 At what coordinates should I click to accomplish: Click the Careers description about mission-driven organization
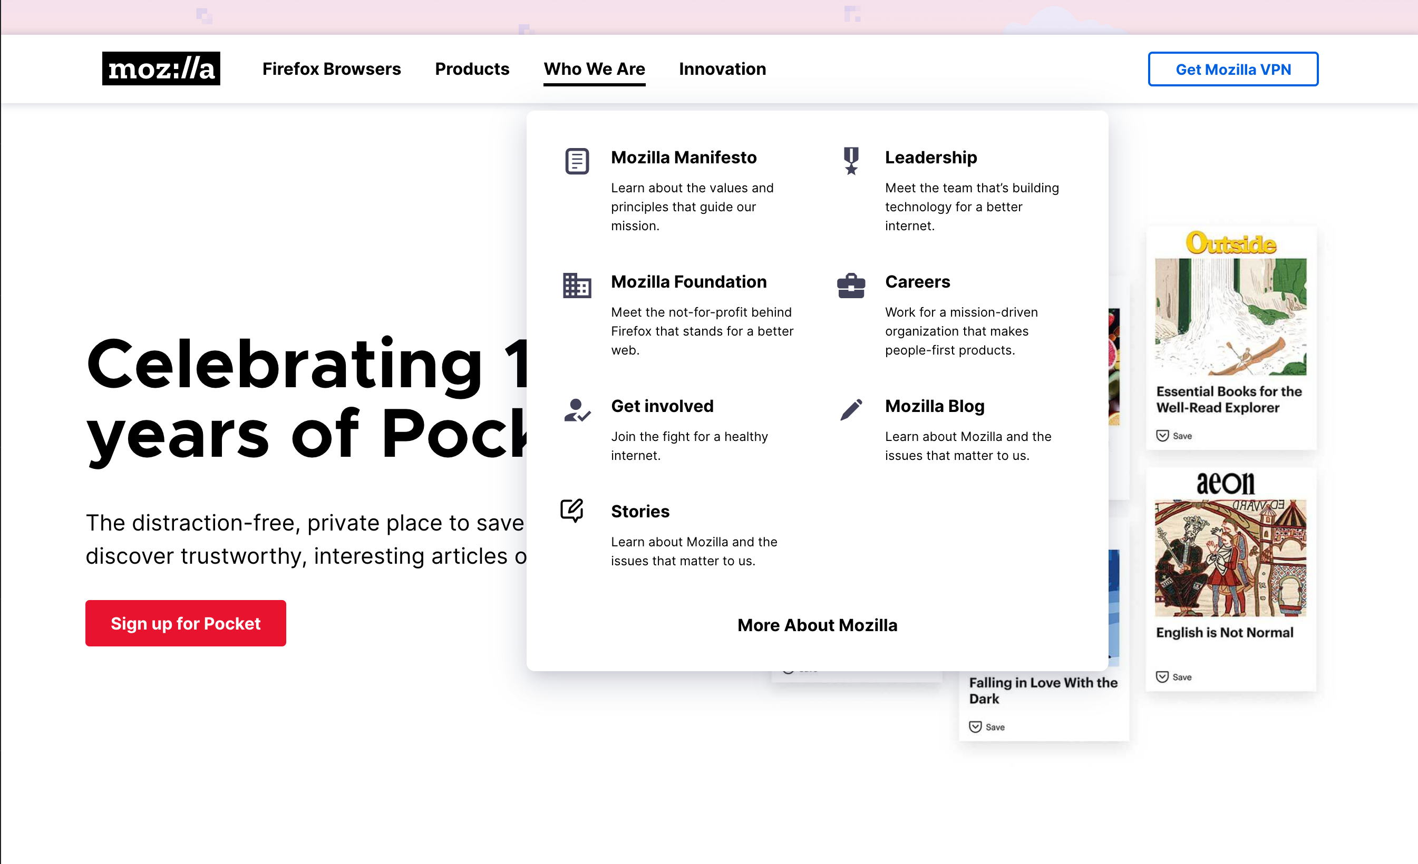(x=961, y=331)
